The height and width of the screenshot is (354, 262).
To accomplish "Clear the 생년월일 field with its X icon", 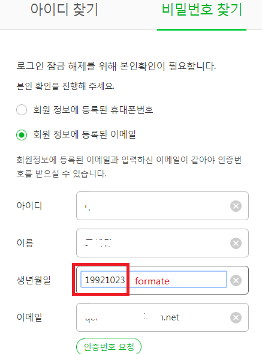I will 236,280.
